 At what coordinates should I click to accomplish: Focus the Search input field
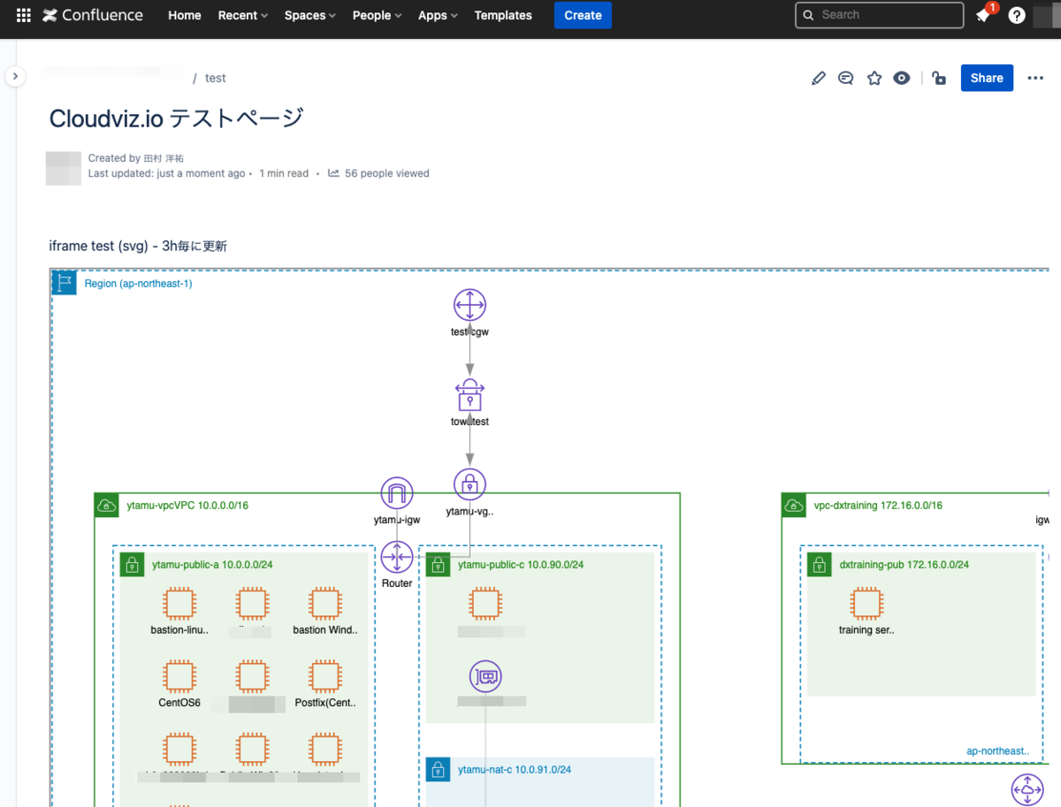(x=879, y=15)
